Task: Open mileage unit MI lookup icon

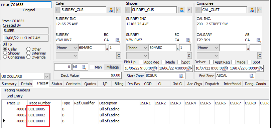Action: pos(84,67)
